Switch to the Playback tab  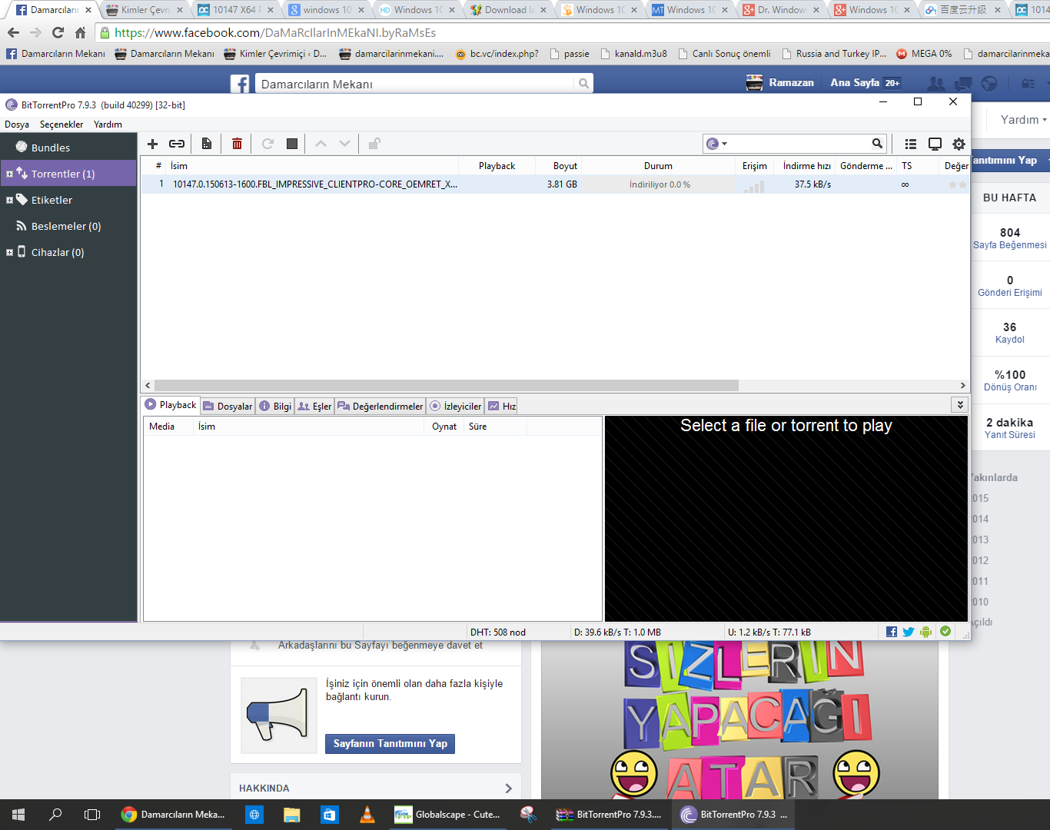pos(171,405)
